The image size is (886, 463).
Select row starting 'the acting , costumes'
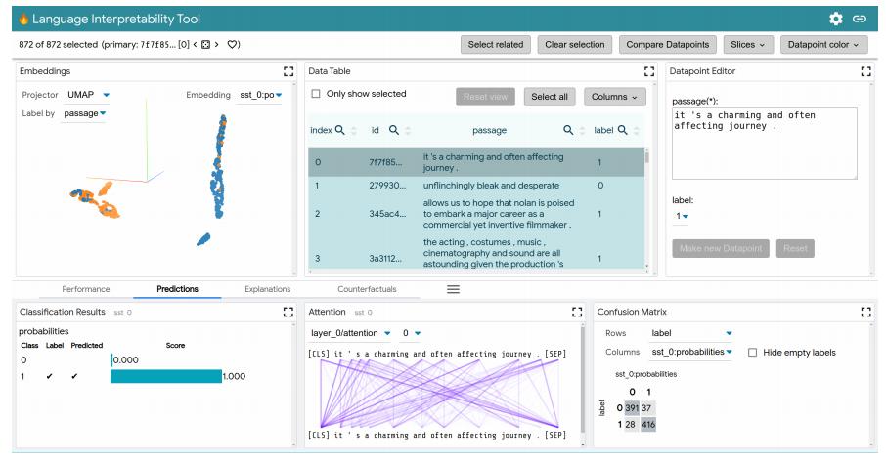point(476,252)
